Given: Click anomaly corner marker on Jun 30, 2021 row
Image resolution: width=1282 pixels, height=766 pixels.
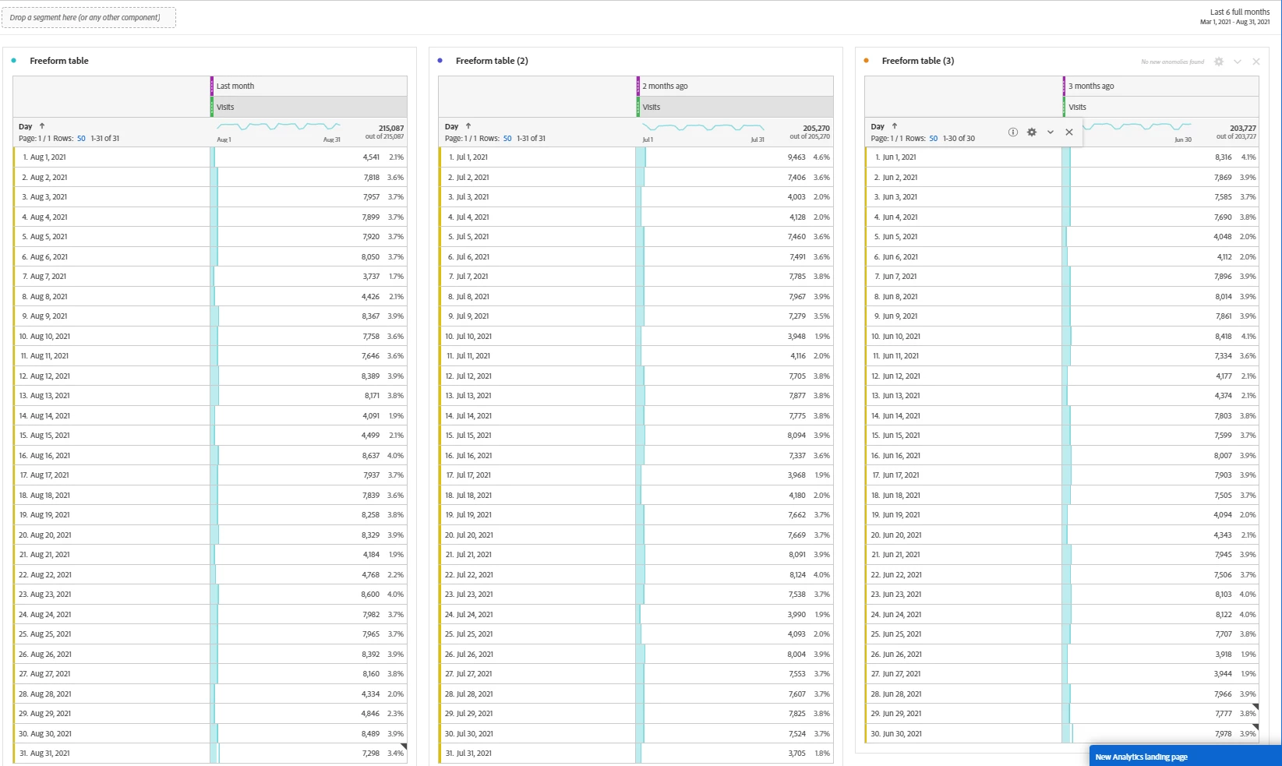Looking at the screenshot, I should click(1256, 727).
